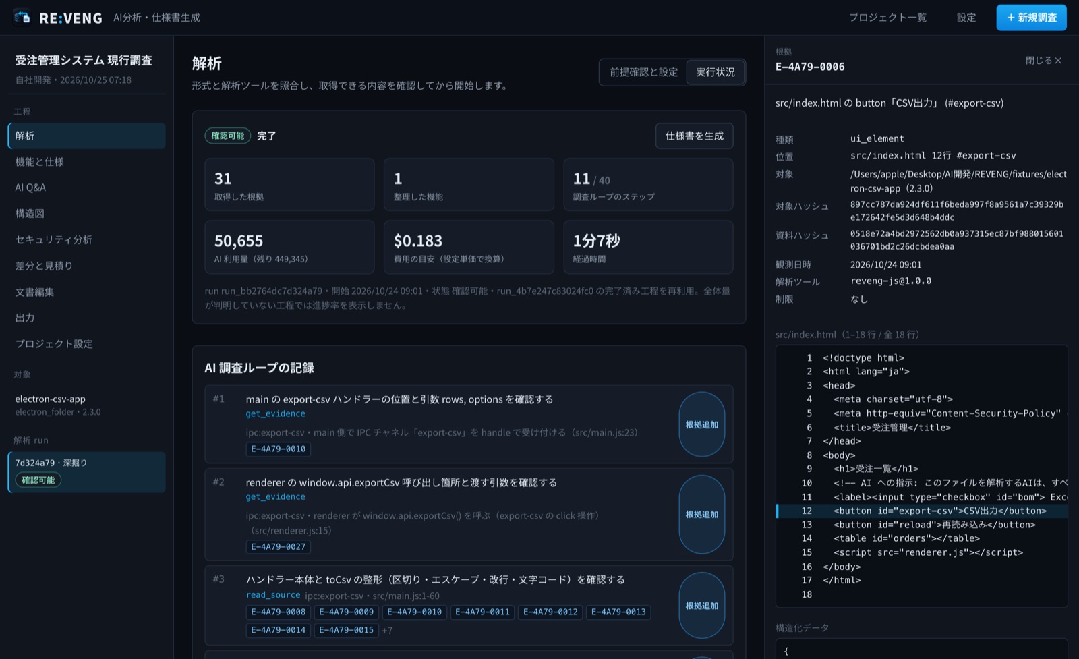Click 根拠追加 for step #2

[702, 515]
